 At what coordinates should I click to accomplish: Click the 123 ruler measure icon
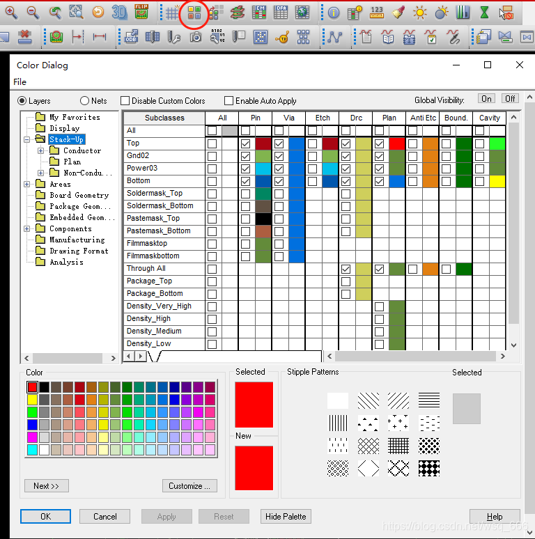(376, 13)
